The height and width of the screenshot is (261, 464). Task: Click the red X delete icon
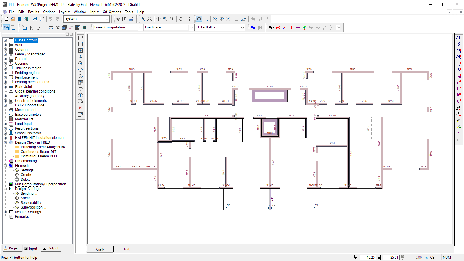[80, 108]
